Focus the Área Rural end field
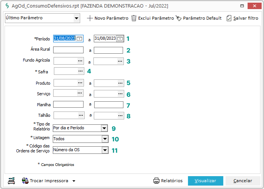The height and width of the screenshot is (189, 264). pos(108,50)
